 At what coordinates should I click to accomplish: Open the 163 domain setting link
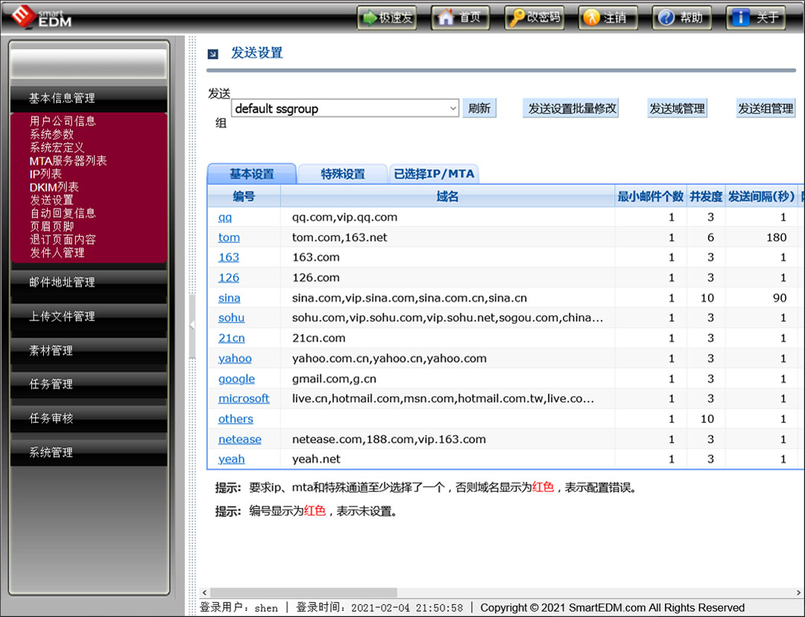pyautogui.click(x=229, y=257)
